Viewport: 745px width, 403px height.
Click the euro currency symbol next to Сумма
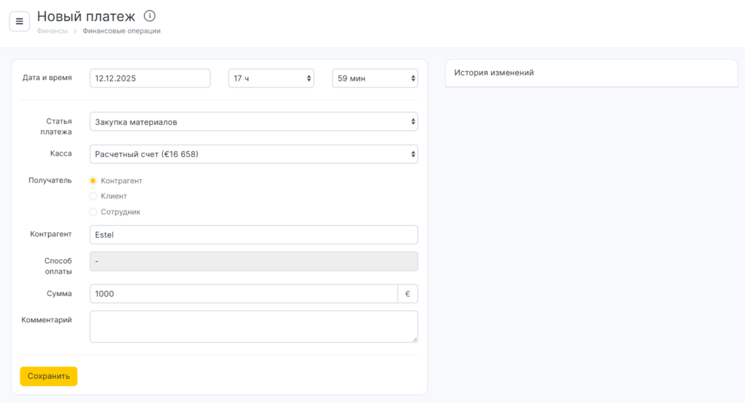click(x=407, y=294)
